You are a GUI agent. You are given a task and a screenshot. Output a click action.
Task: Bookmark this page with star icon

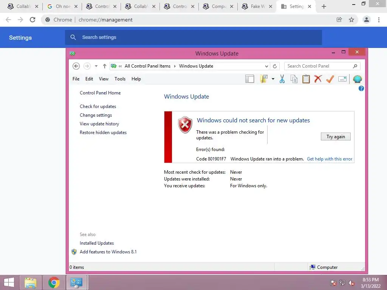click(351, 20)
